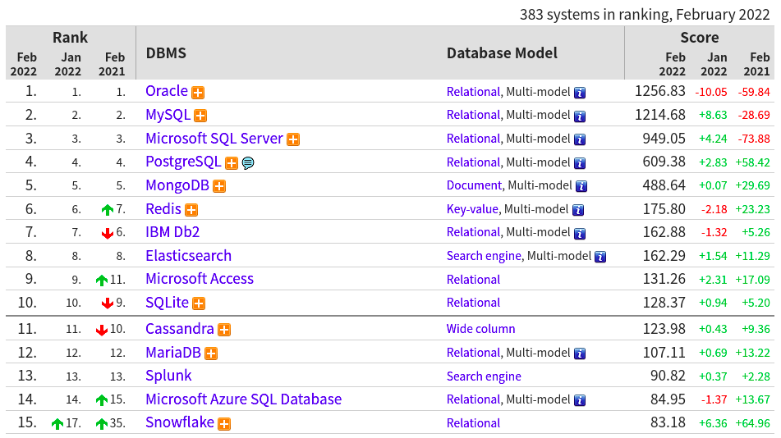Click the info icon in Azure SQL Database row
This screenshot has width=781, height=438.
[x=580, y=400]
